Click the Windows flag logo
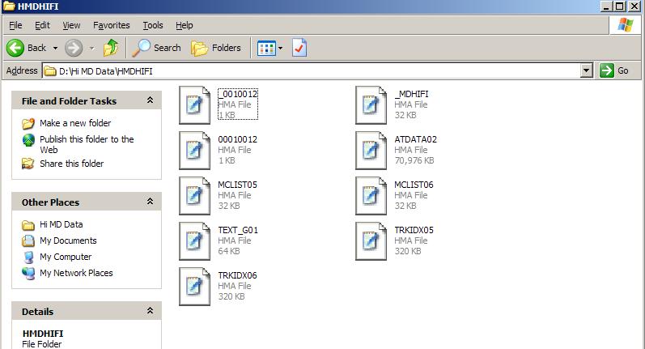Image resolution: width=645 pixels, height=349 pixels. [x=625, y=24]
